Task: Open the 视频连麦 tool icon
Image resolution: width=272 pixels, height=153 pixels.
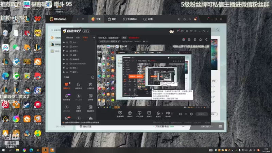Action: [x=66, y=97]
